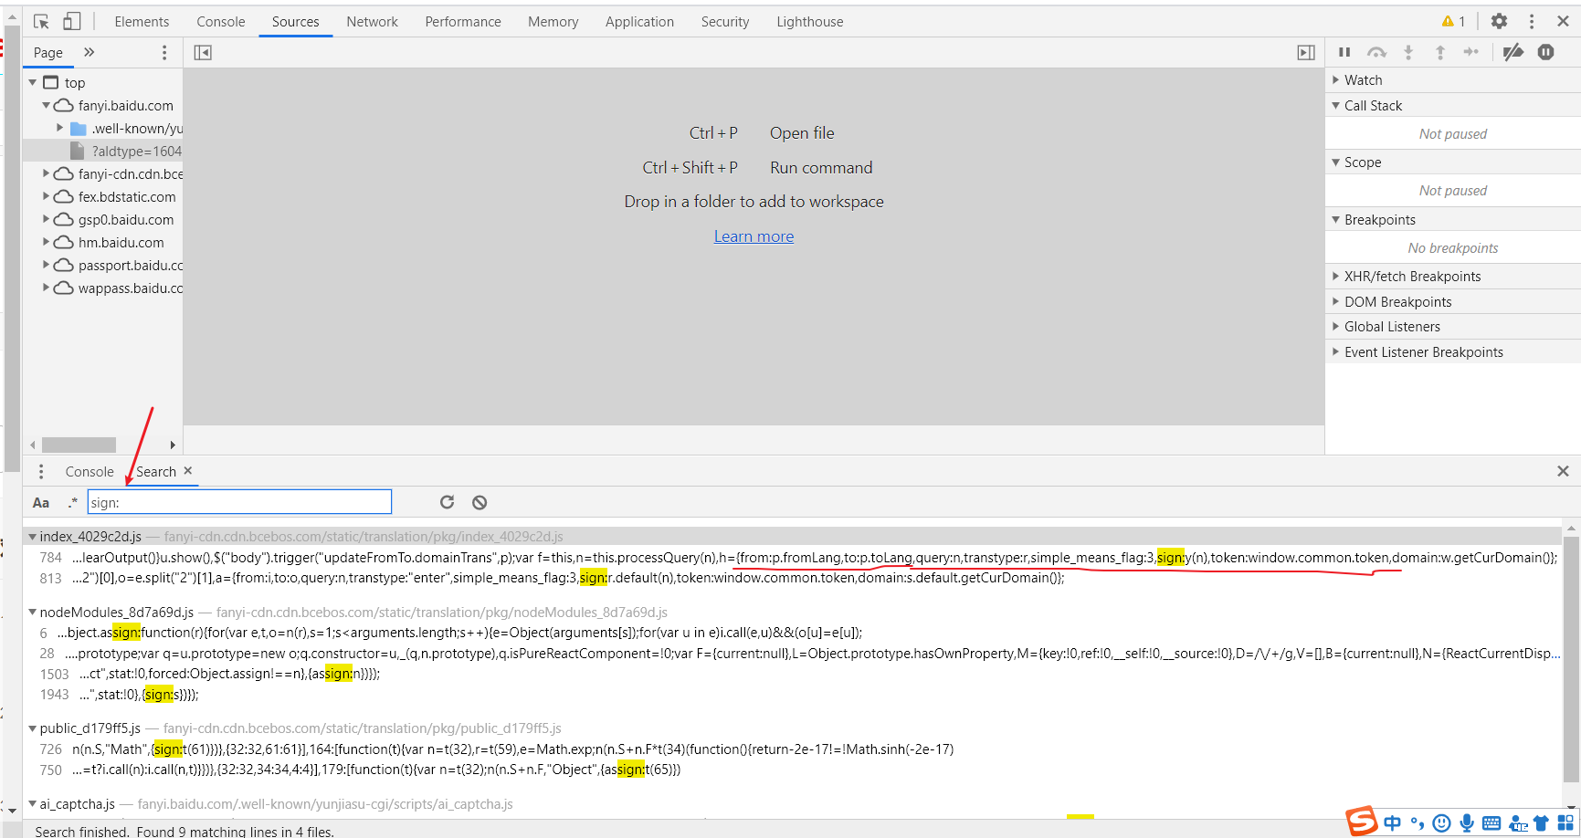
Task: Open the Page pane more options menu
Action: tap(164, 52)
